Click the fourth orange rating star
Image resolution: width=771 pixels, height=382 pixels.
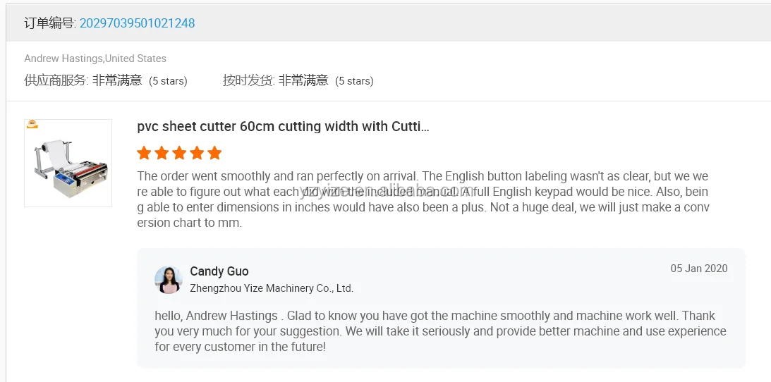pos(197,153)
